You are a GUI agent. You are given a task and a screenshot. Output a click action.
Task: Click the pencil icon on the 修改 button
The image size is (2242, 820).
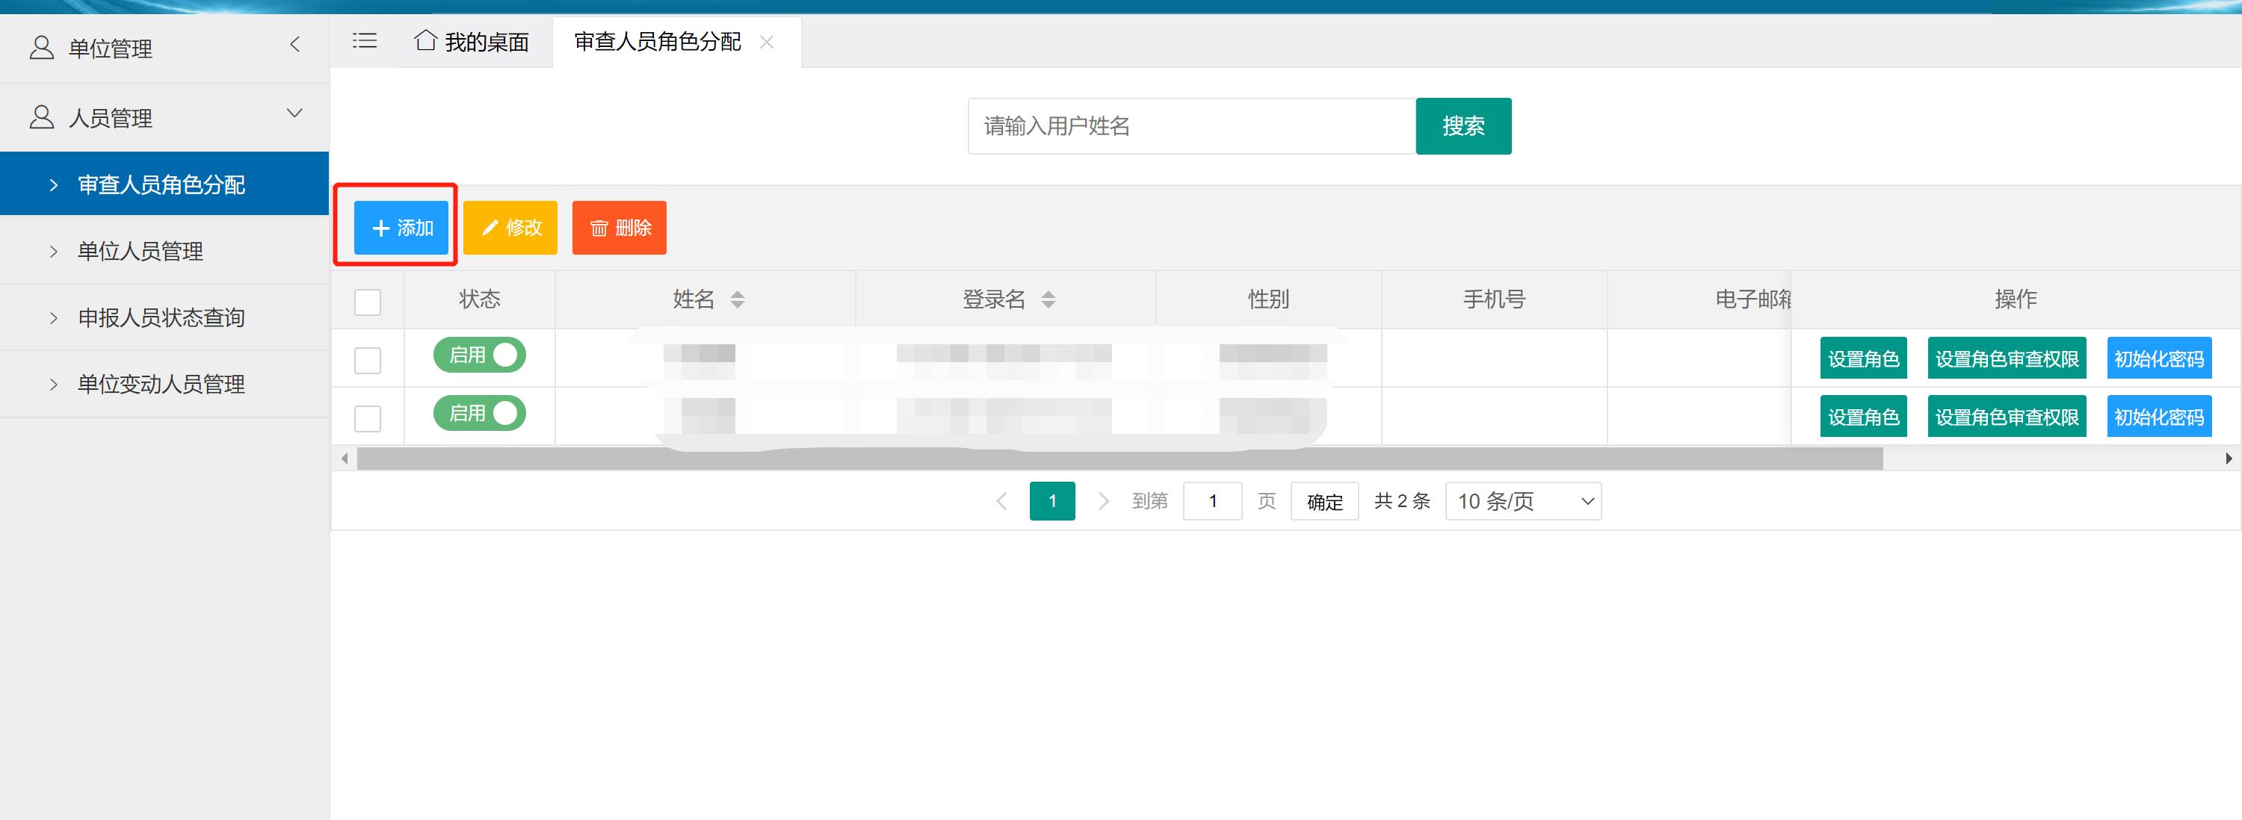[x=491, y=227]
